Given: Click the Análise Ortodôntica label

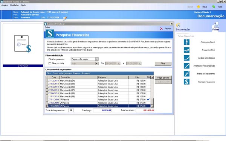Looking at the screenshot, I should 206,58.
